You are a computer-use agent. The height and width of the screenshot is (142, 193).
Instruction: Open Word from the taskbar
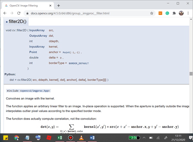tap(92, 138)
